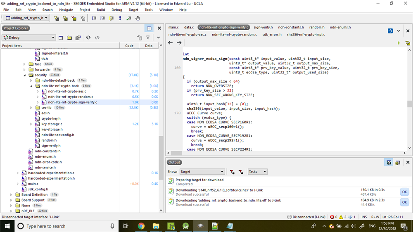This screenshot has width=413, height=232.
Task: Click the Compile file toolbar icon
Action: pyautogui.click(x=74, y=18)
